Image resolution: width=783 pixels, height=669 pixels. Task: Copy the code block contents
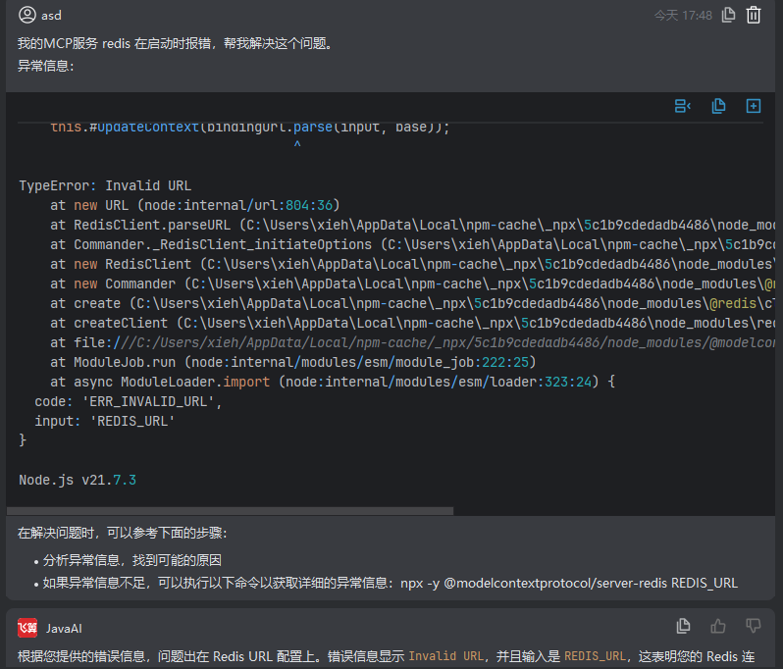click(718, 106)
